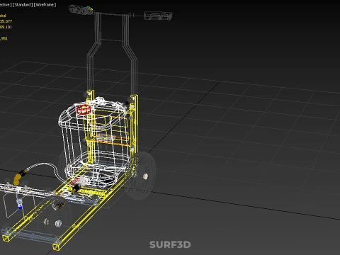Click the statistics value ending 951
This screenshot has width=340, height=255.
pos(4,38)
